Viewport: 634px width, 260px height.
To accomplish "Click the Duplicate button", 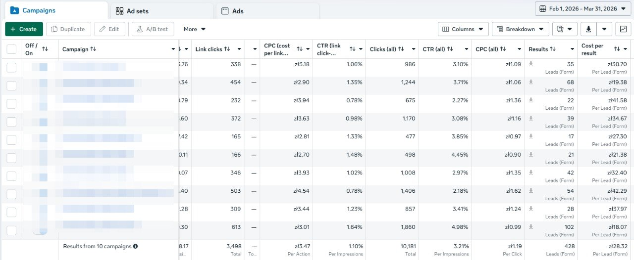I will point(69,29).
